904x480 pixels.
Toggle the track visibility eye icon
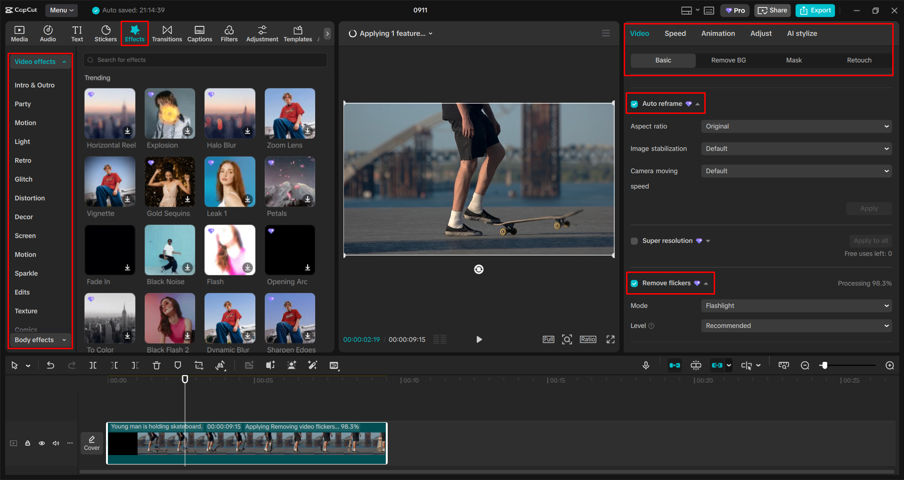(42, 443)
